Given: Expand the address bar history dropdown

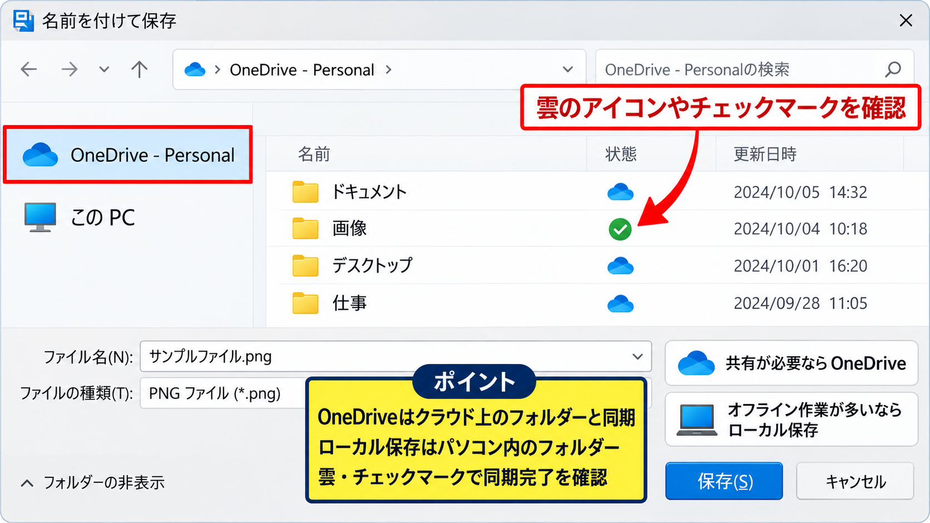Looking at the screenshot, I should [567, 69].
